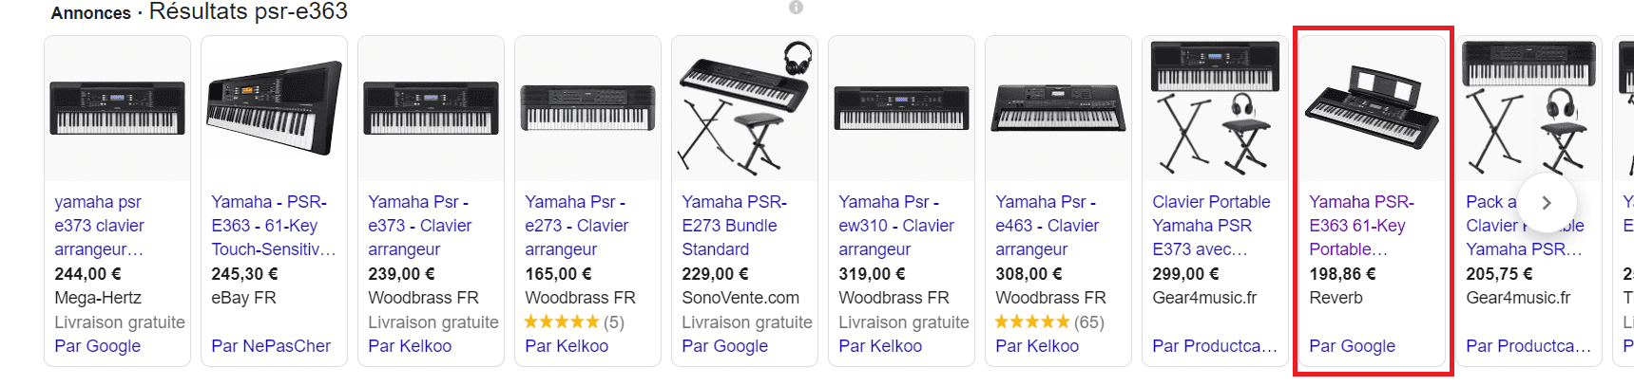1634x386 pixels.
Task: Click the ads info icon
Action: click(796, 8)
